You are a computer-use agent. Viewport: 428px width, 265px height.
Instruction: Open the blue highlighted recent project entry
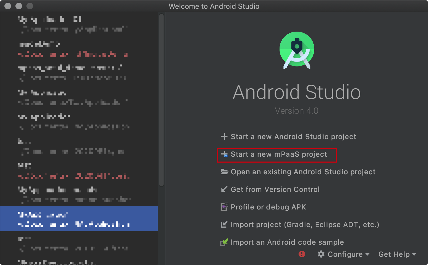click(x=79, y=219)
